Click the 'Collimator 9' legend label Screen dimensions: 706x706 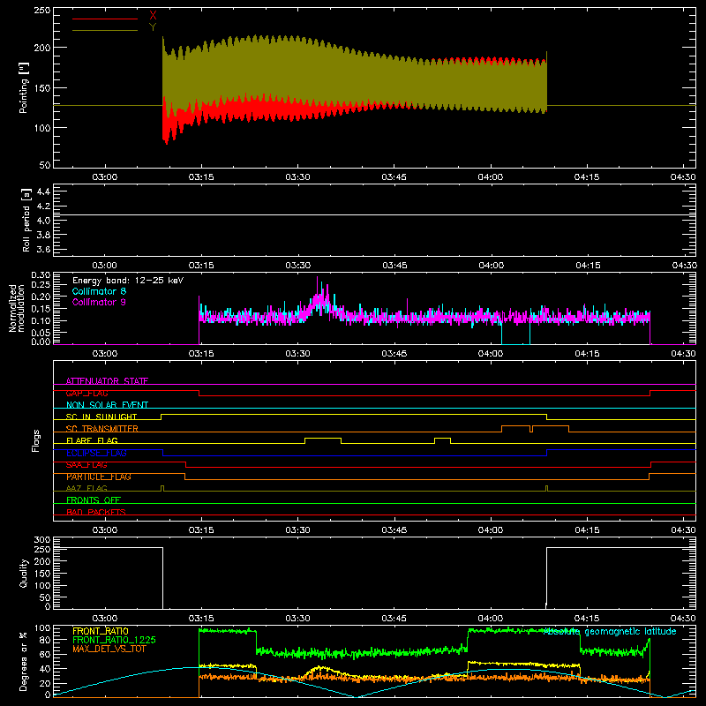point(99,302)
